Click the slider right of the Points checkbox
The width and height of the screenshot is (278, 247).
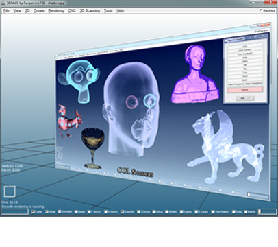tap(268, 212)
